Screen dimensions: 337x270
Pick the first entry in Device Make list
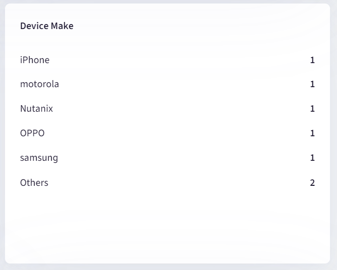point(35,60)
